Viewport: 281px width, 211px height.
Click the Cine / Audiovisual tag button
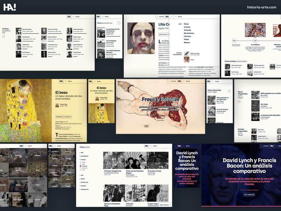click(249, 195)
